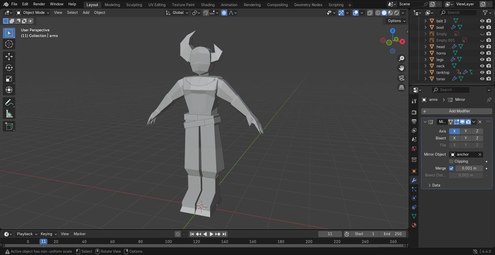Screen dimensions: 495x255
Task: Open the viewport Add menu
Action: (x=86, y=13)
